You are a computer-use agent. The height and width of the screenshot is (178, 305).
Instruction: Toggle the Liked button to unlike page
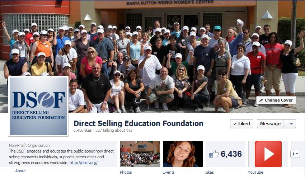tap(241, 124)
